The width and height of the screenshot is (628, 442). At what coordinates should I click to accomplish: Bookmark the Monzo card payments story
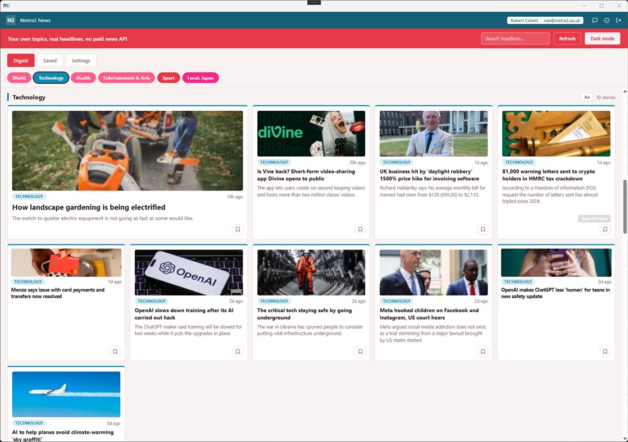(x=115, y=352)
